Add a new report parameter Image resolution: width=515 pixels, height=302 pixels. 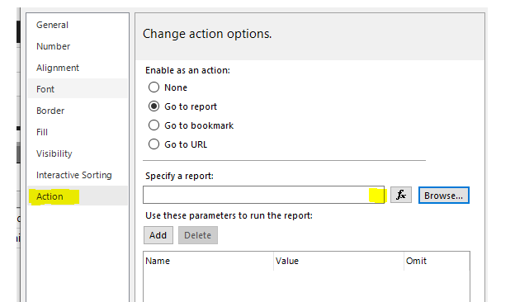click(x=158, y=235)
